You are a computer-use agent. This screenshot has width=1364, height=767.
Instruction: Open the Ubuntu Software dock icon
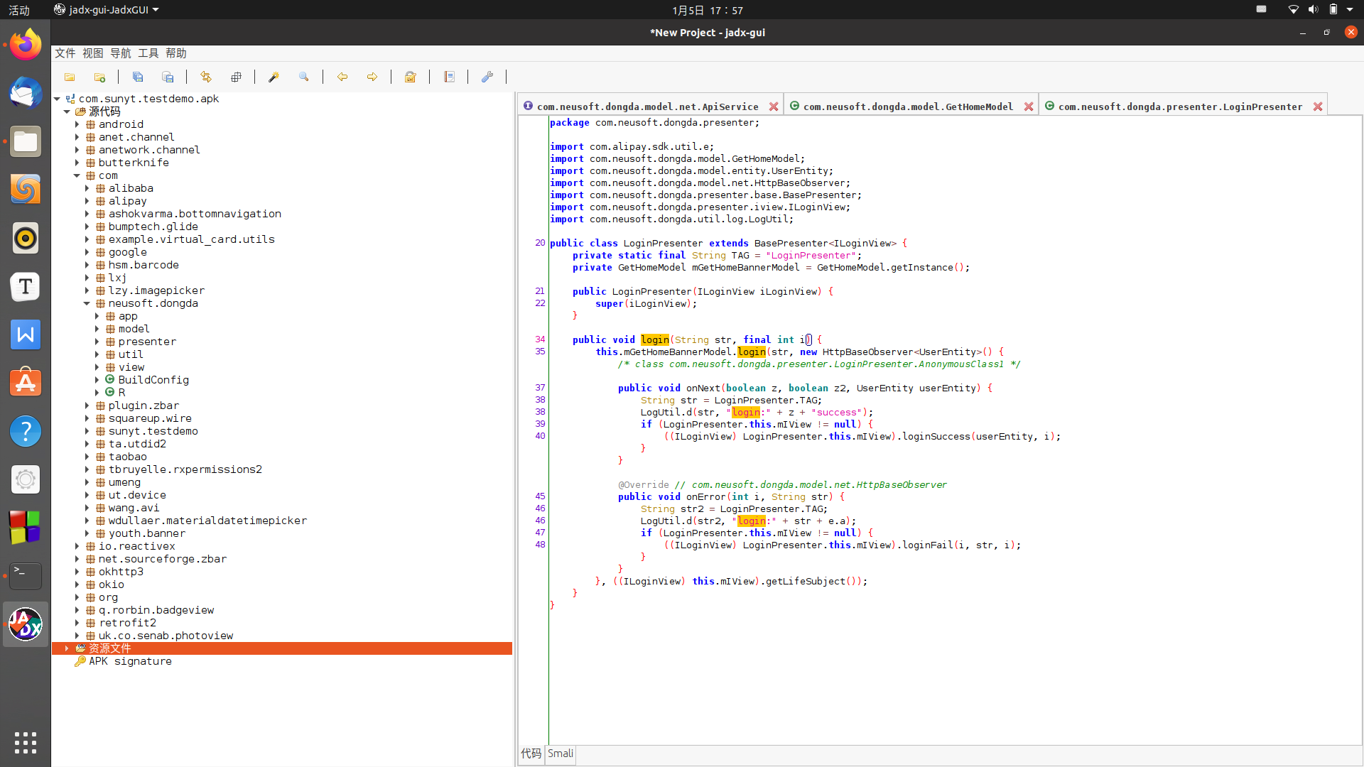[26, 383]
